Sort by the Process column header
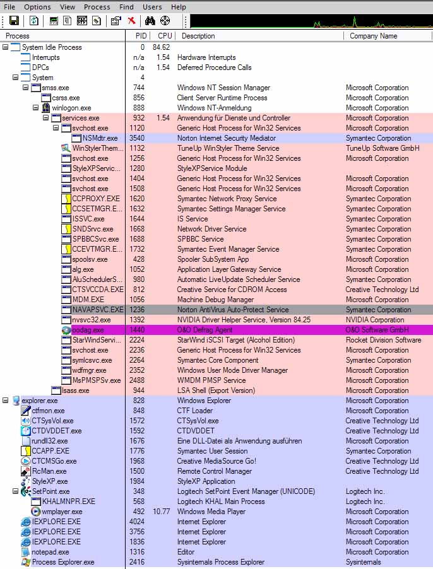Screen dimensions: 433x569 click(62, 36)
